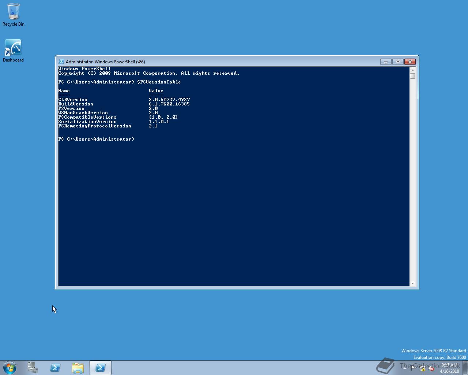Viewport: 468px width, 375px height.
Task: Click the value 2.0.50727.4927
Action: (169, 100)
